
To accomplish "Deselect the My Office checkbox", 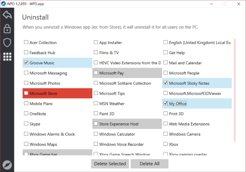I will point(166,104).
